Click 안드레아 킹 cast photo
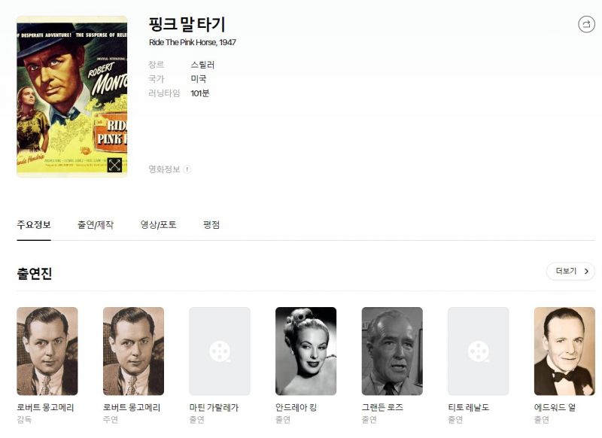 306,351
